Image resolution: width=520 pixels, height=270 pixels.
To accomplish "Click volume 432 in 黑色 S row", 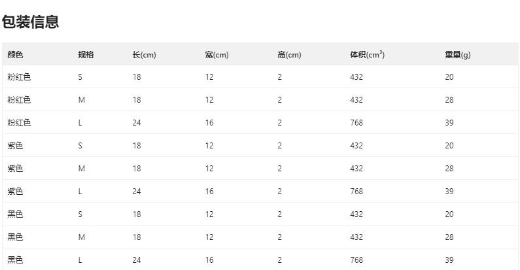I will pos(356,214).
